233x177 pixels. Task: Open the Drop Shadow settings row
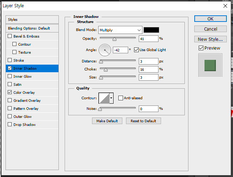(32, 124)
